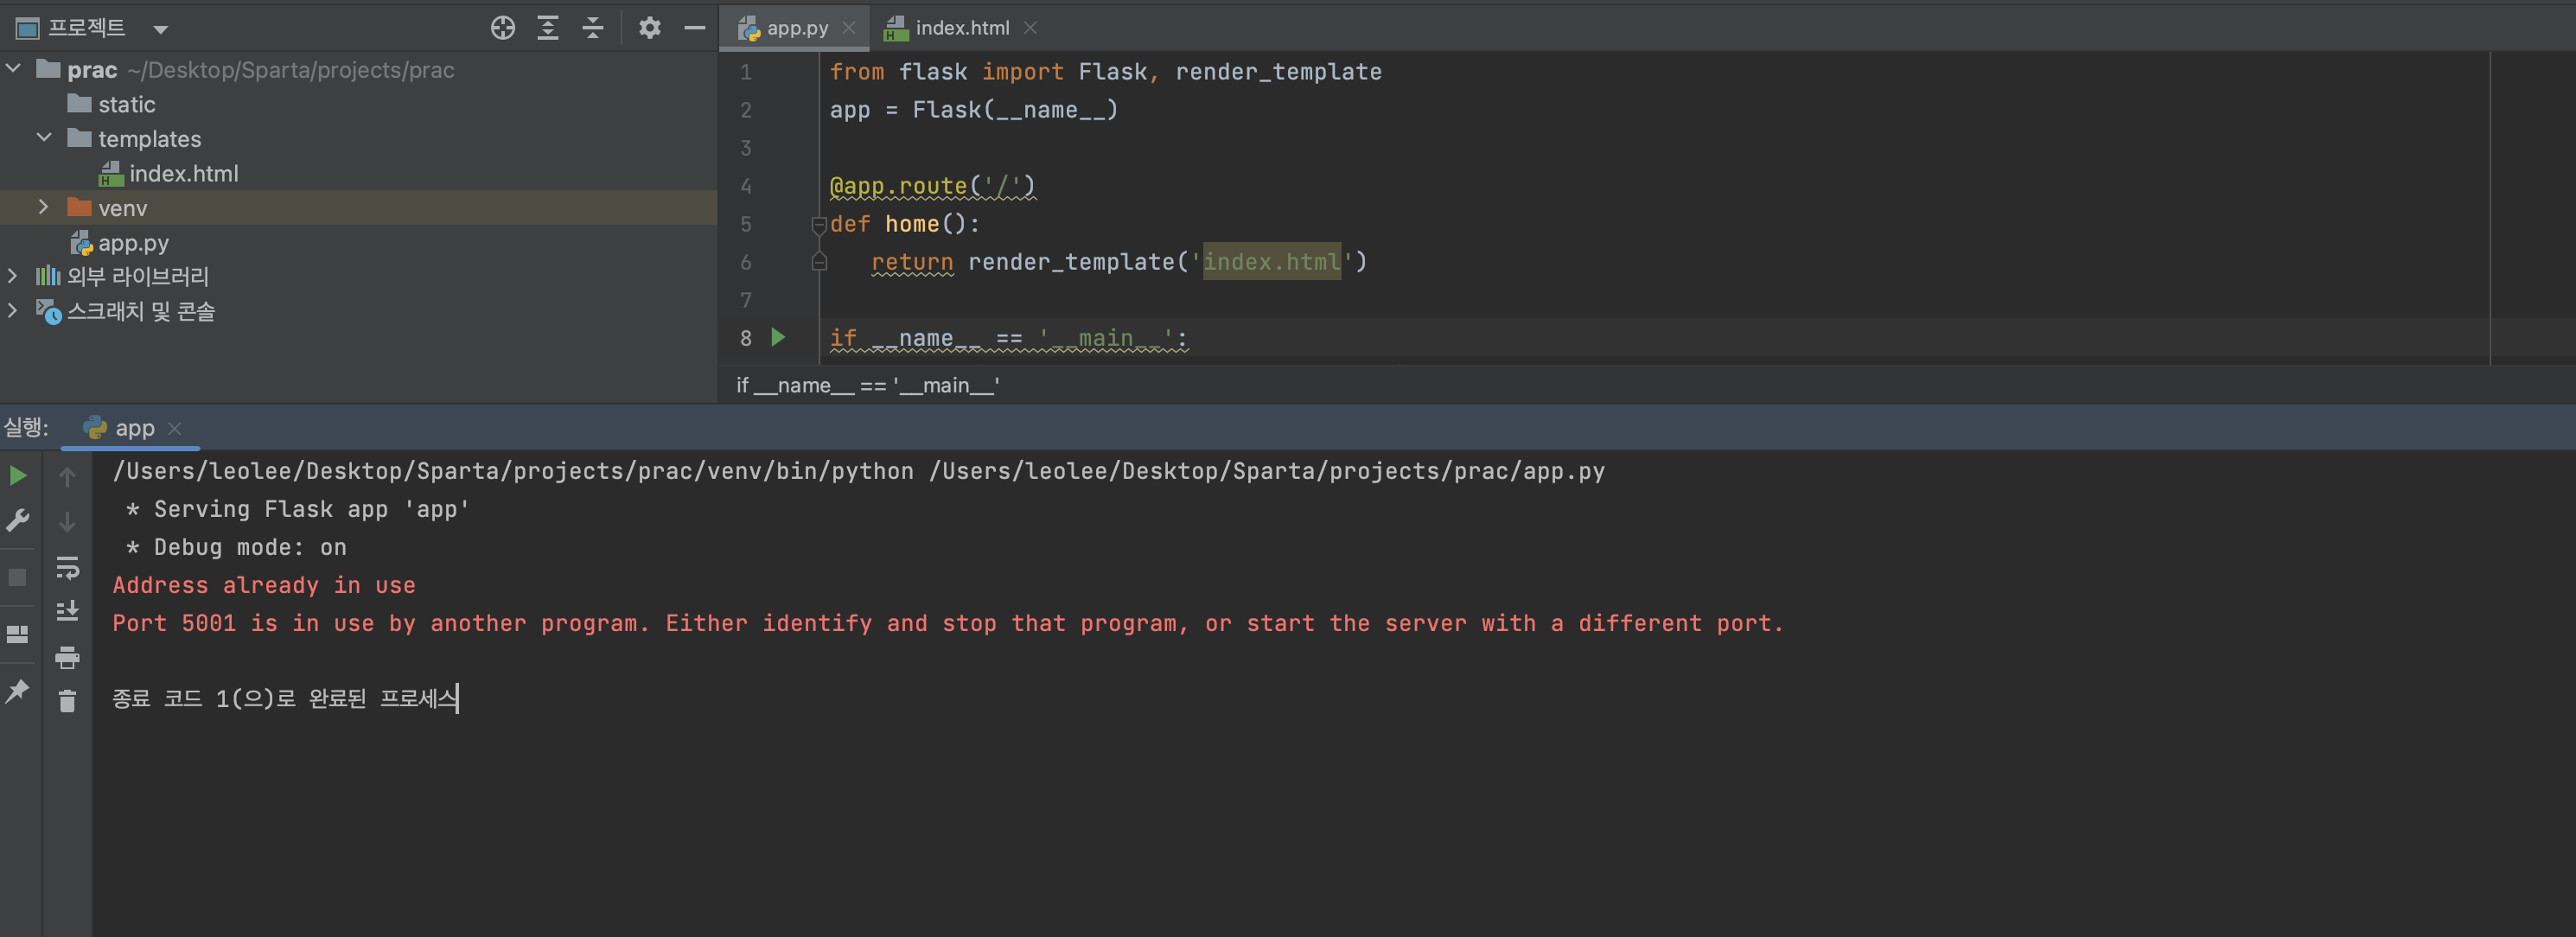Click the 'Debug mode: on' console line

(x=236, y=547)
